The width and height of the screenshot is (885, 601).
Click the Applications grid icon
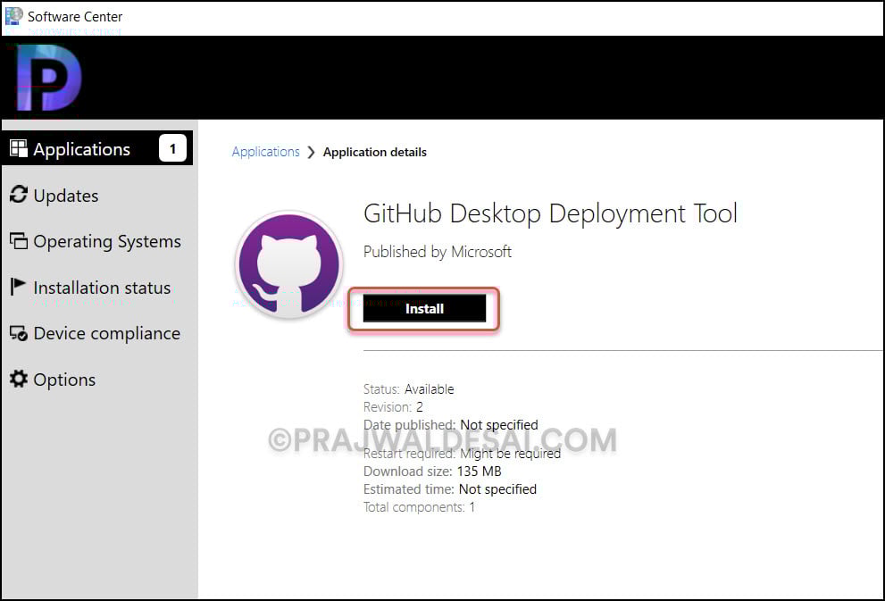pos(19,148)
